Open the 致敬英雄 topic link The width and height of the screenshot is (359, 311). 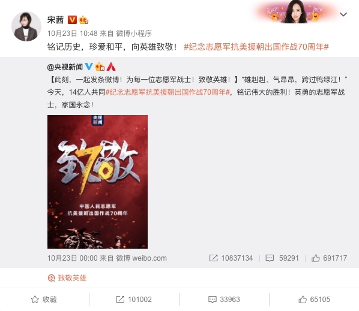[x=67, y=278]
